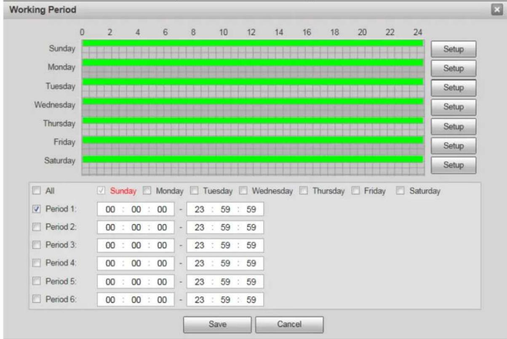This screenshot has width=507, height=339.
Task: Check the All days checkbox
Action: 36,191
